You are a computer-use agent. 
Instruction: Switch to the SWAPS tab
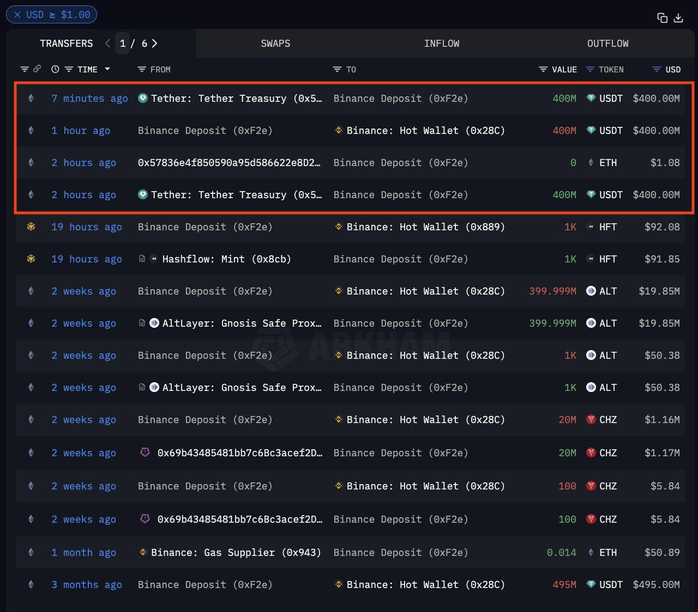click(275, 44)
